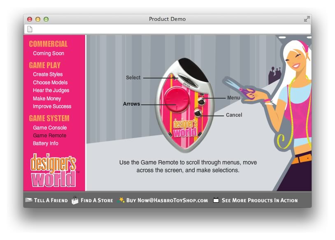Select Game Console under Game System

click(x=50, y=127)
